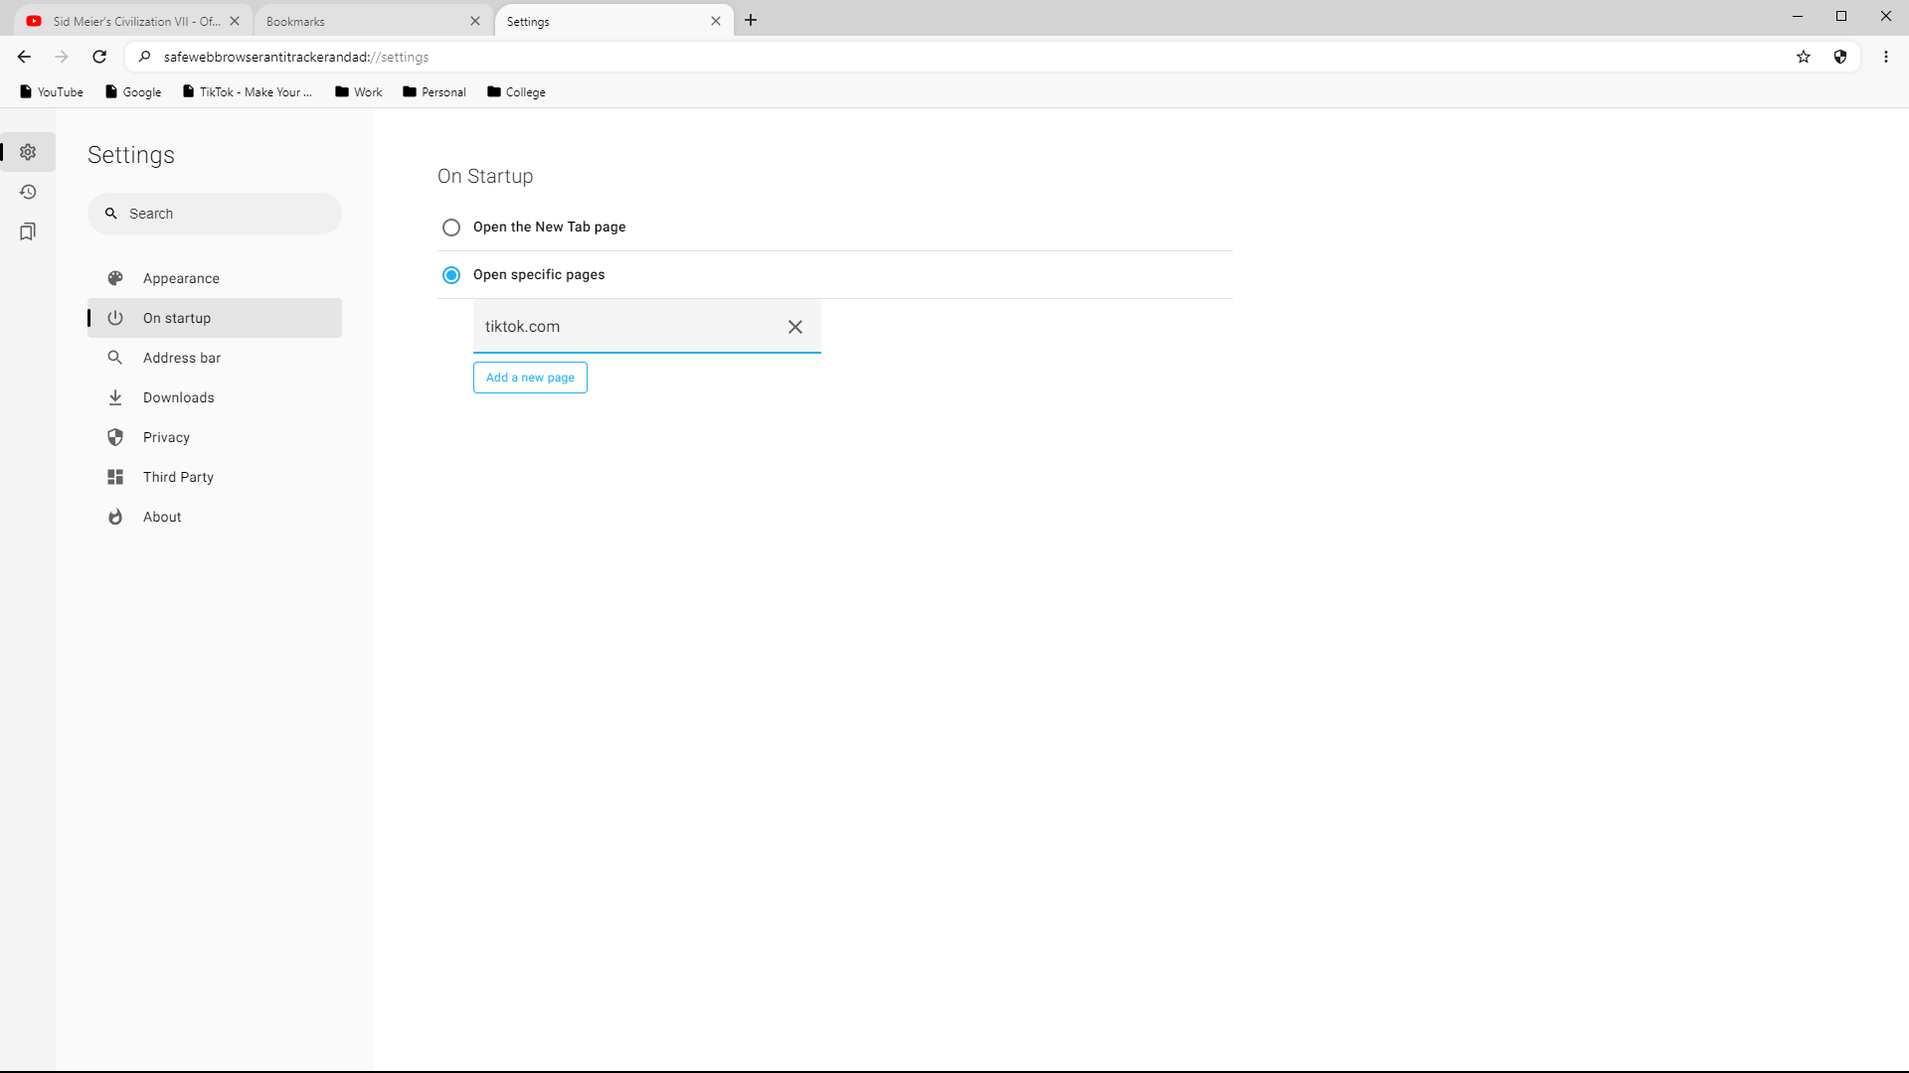Select Open specific pages radio button
1909x1073 pixels.
(451, 275)
